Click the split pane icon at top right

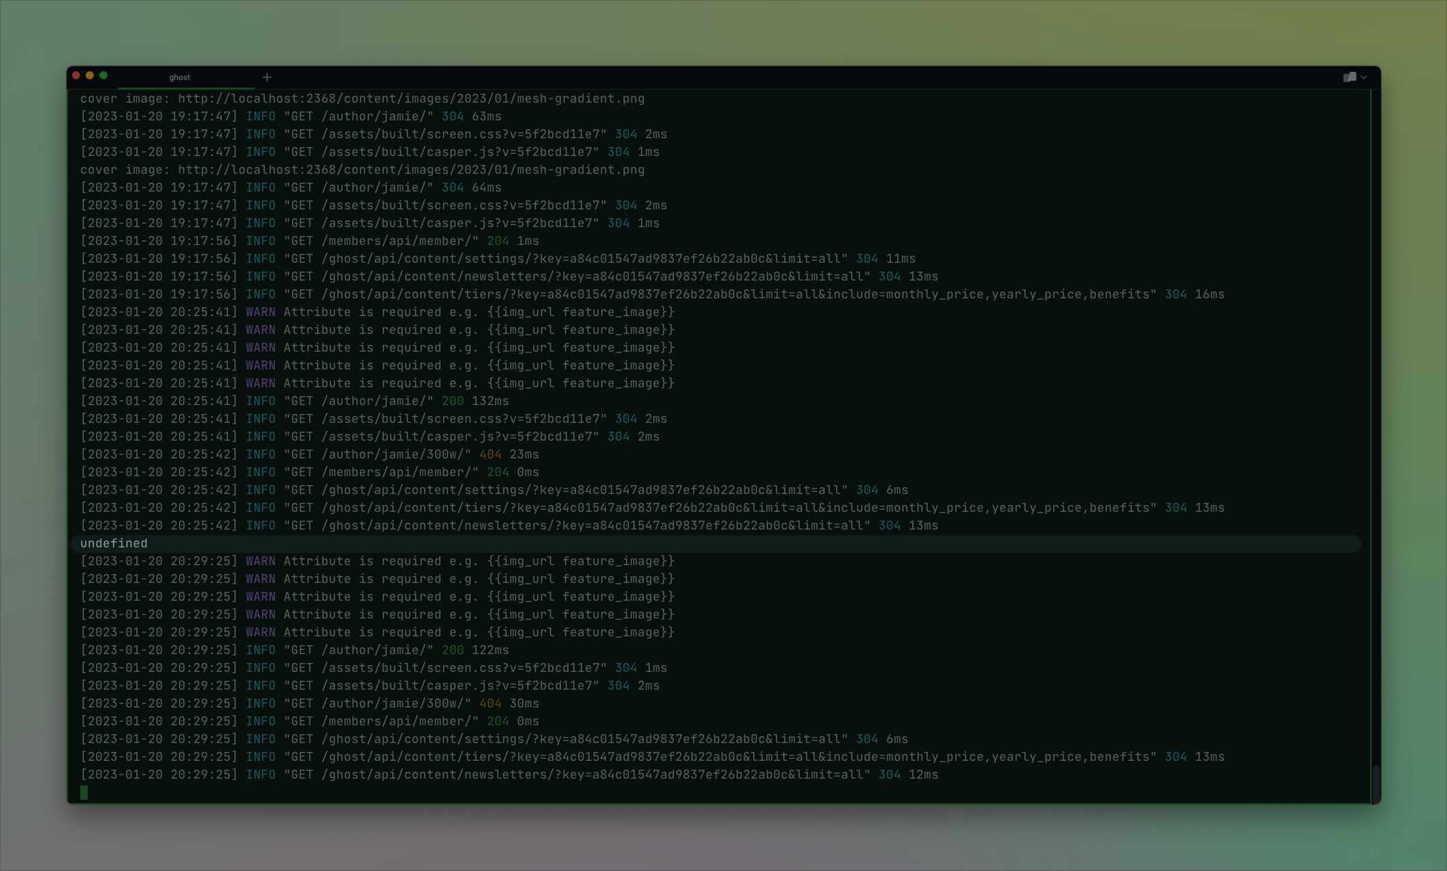pos(1349,77)
